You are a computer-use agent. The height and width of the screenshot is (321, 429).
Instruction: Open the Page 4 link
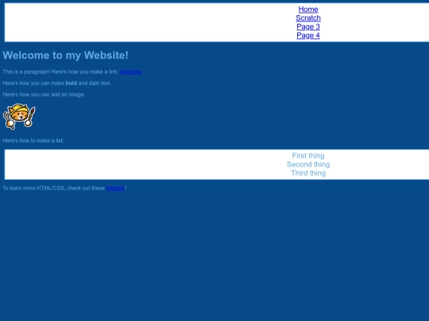308,36
